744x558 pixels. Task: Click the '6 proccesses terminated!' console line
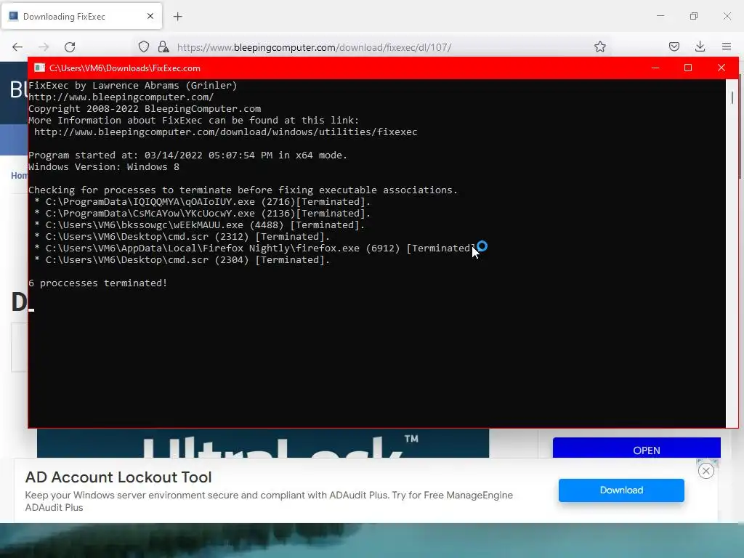pyautogui.click(x=98, y=283)
